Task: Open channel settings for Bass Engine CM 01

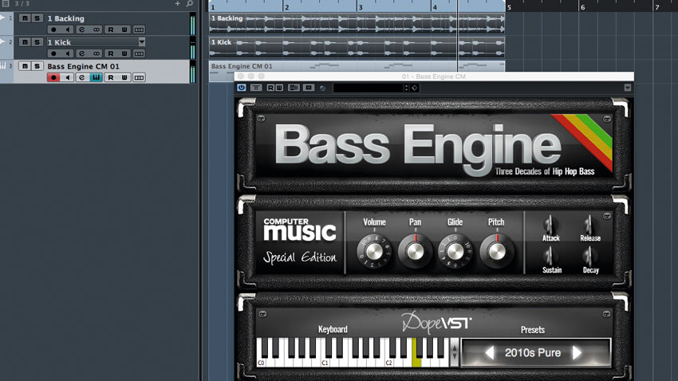Action: pos(81,77)
